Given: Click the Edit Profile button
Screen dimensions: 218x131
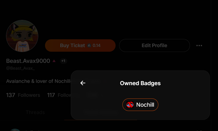Looking at the screenshot, I should [x=154, y=46].
